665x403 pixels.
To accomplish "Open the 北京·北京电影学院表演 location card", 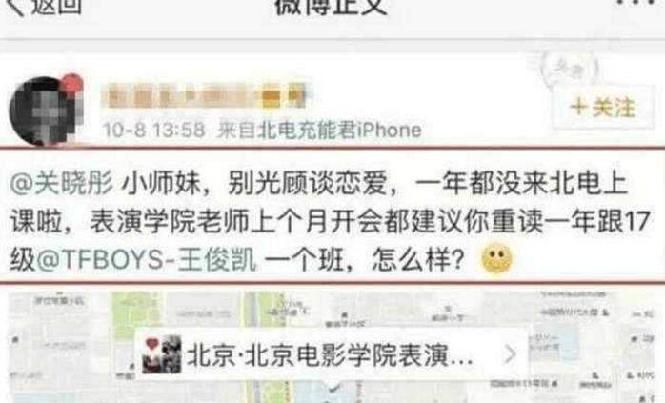I will click(331, 354).
